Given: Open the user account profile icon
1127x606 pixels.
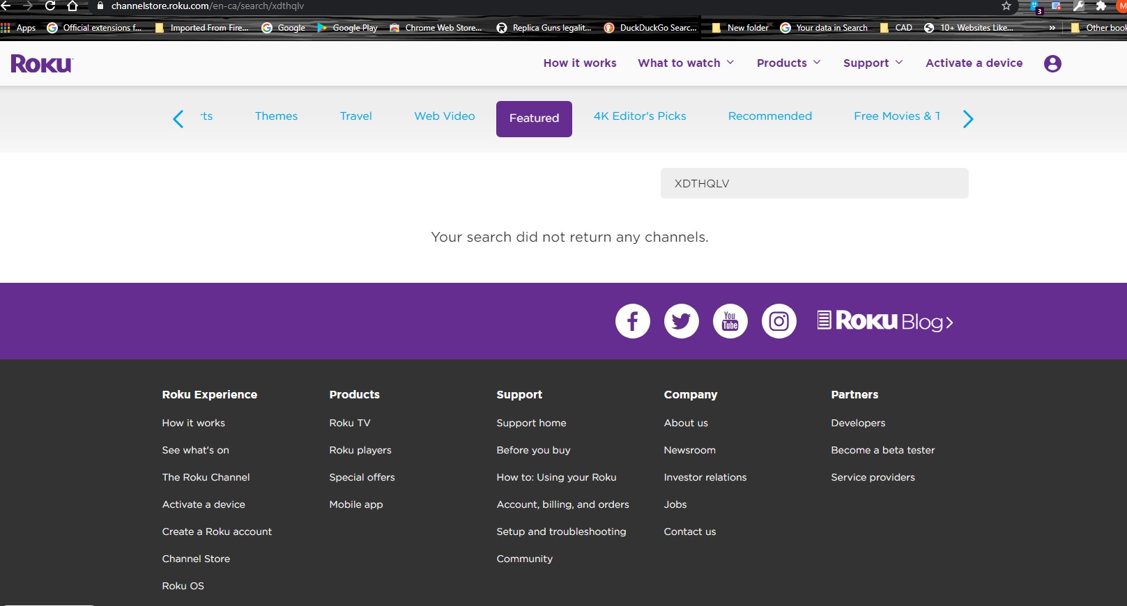Looking at the screenshot, I should click(x=1052, y=63).
